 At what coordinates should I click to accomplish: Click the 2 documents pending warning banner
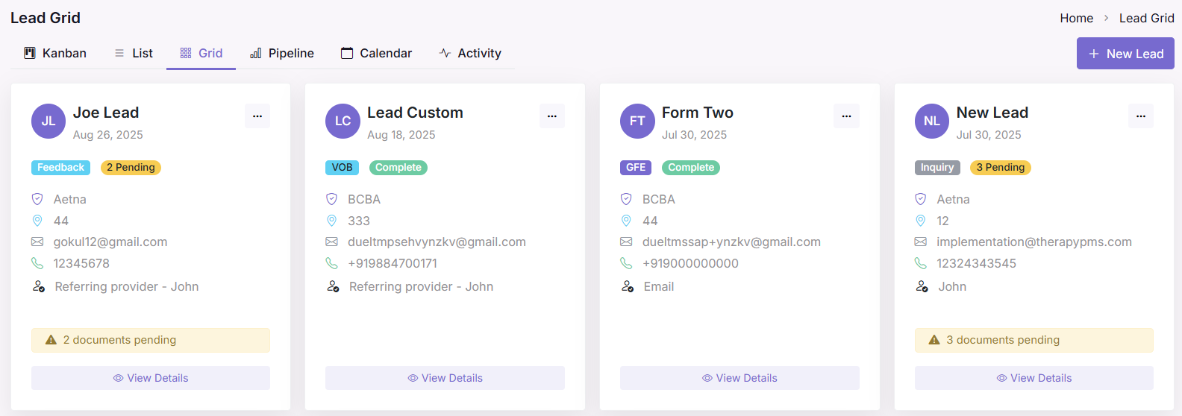(x=151, y=340)
